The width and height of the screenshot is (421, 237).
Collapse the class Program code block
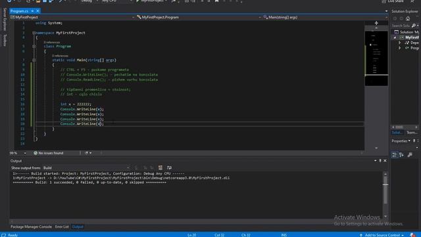(x=34, y=46)
